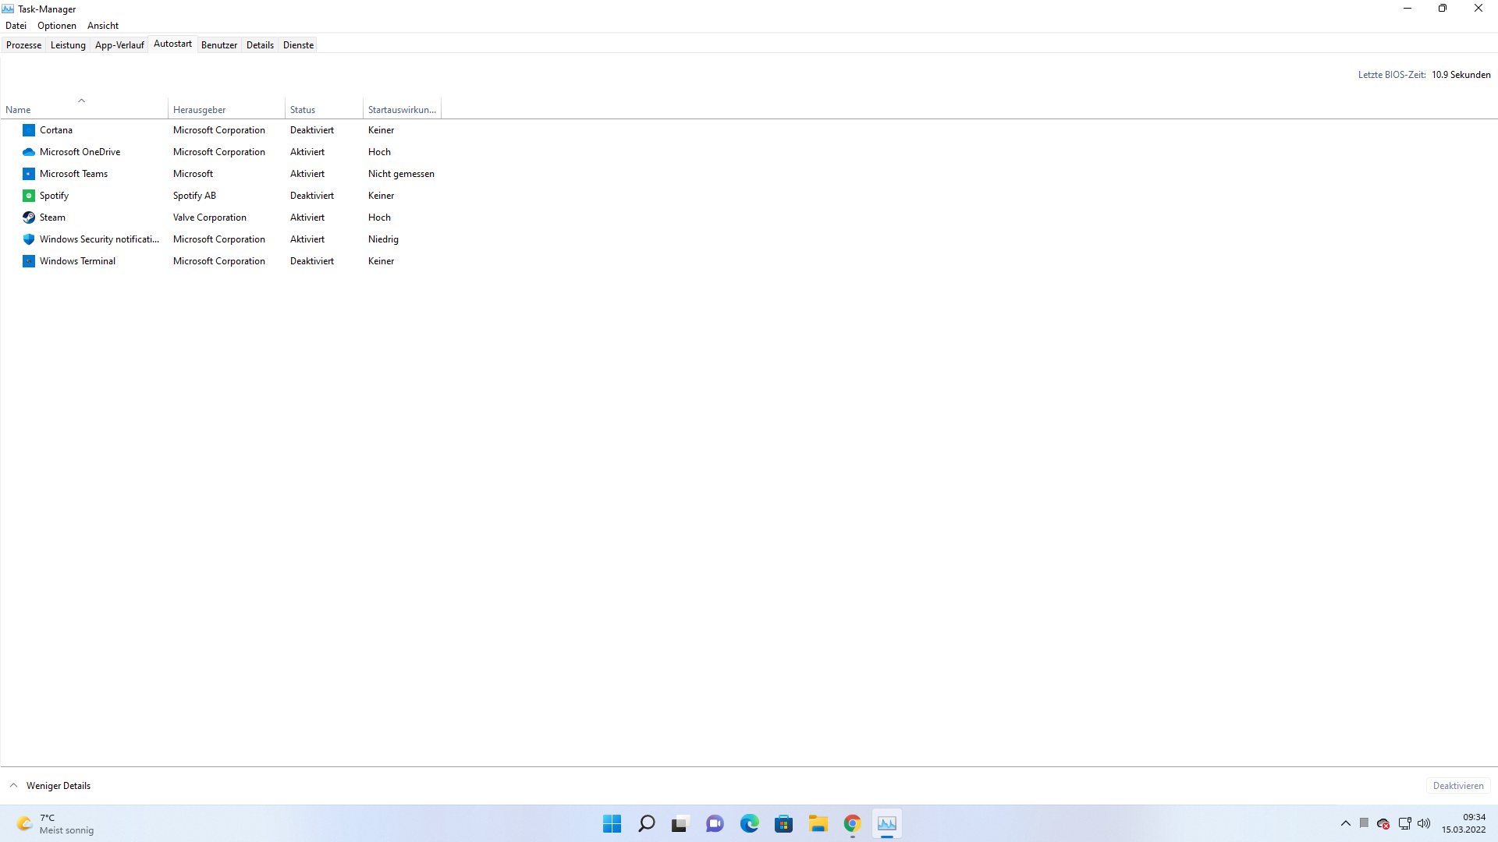
Task: Sort by the Startauswirkungen column header
Action: coord(402,109)
